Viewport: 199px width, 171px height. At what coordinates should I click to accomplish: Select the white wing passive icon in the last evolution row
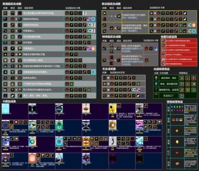point(13,96)
